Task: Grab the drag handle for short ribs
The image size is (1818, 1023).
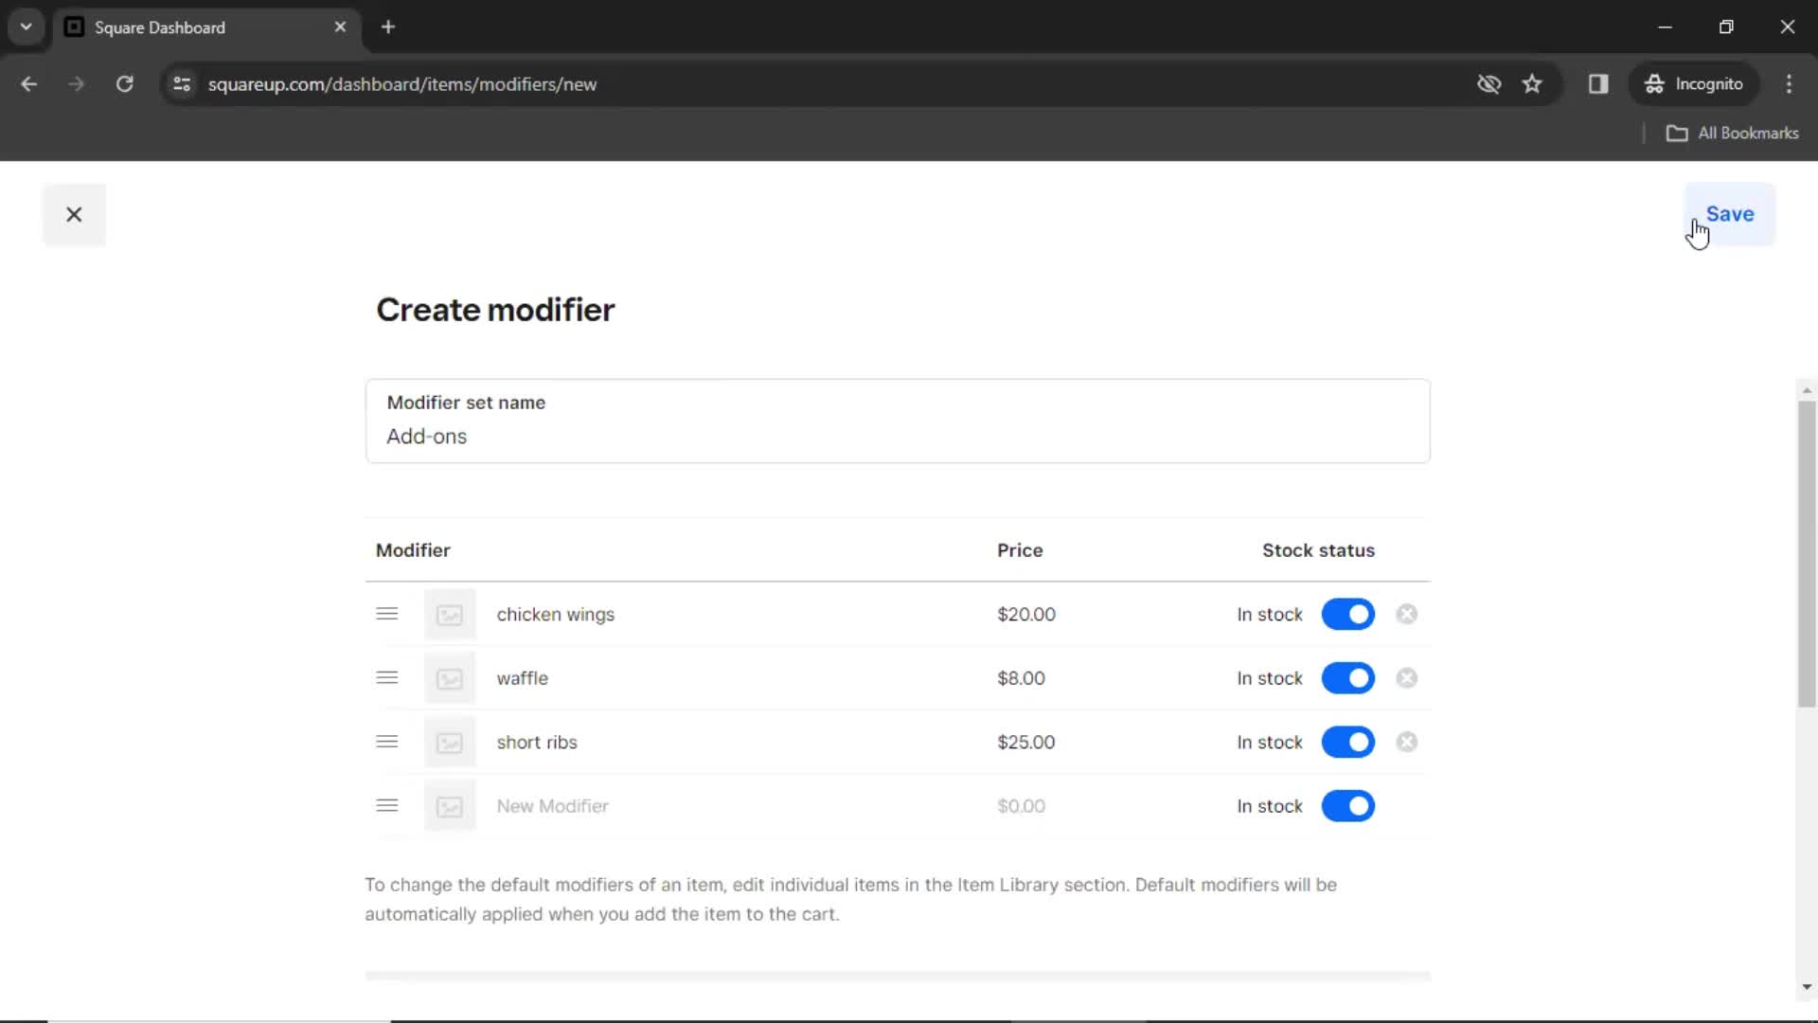Action: 386,742
